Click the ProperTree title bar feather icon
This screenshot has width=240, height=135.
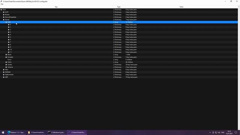tap(1, 1)
